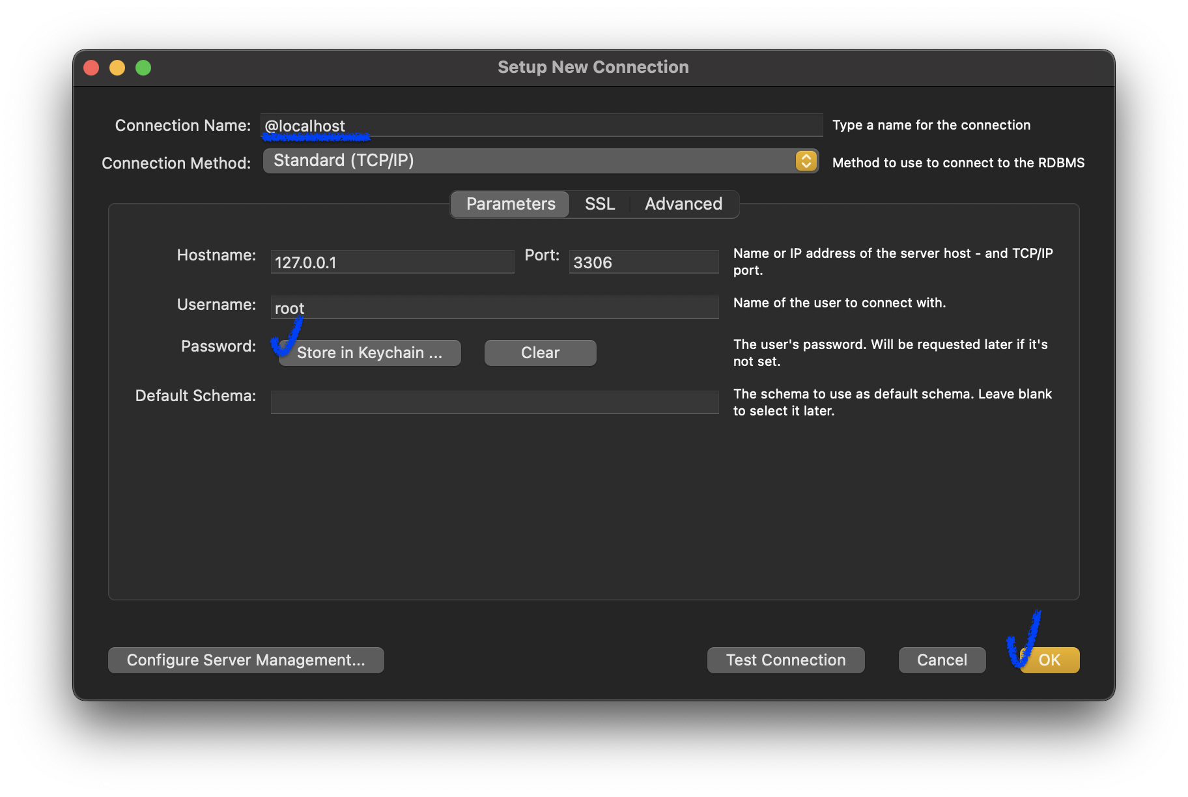Image resolution: width=1188 pixels, height=797 pixels.
Task: Click the Setup New Connection title text
Action: 593,67
